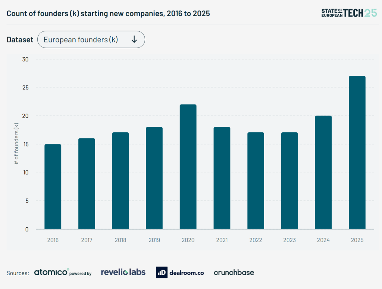The height and width of the screenshot is (289, 382).
Task: Click the dealroom.co icon badge
Action: (162, 272)
